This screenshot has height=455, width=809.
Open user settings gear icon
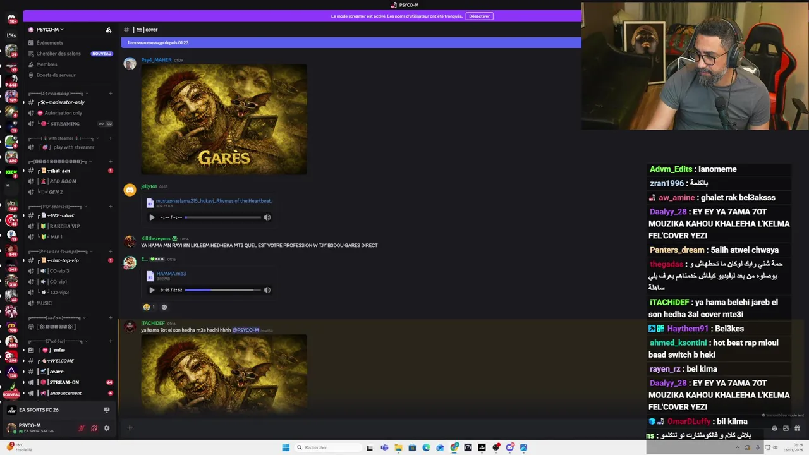point(107,428)
